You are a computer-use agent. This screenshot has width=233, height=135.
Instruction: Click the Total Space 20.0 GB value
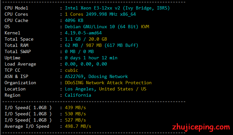[98, 39]
